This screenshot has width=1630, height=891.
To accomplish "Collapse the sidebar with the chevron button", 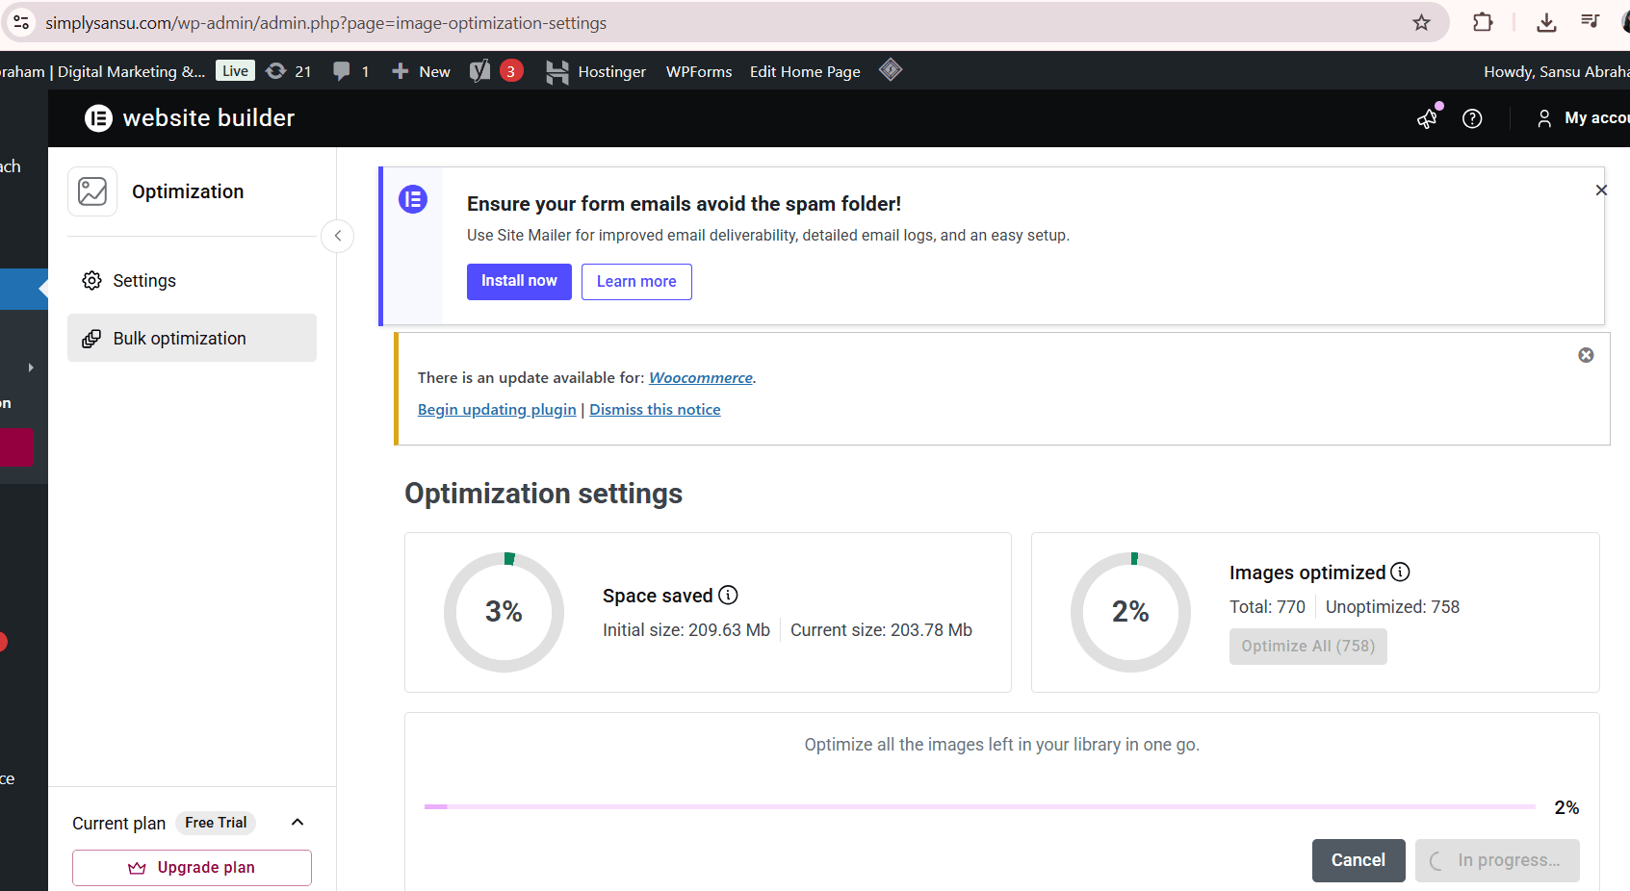I will (337, 236).
